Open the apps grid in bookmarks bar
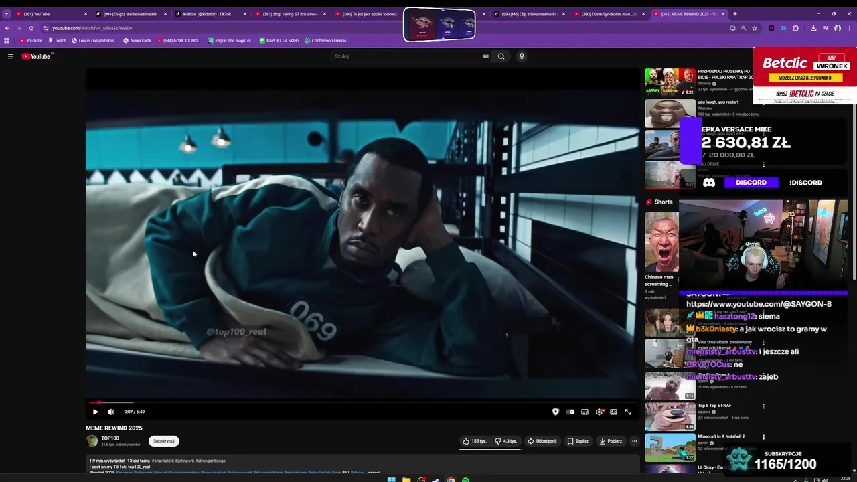 pos(7,40)
